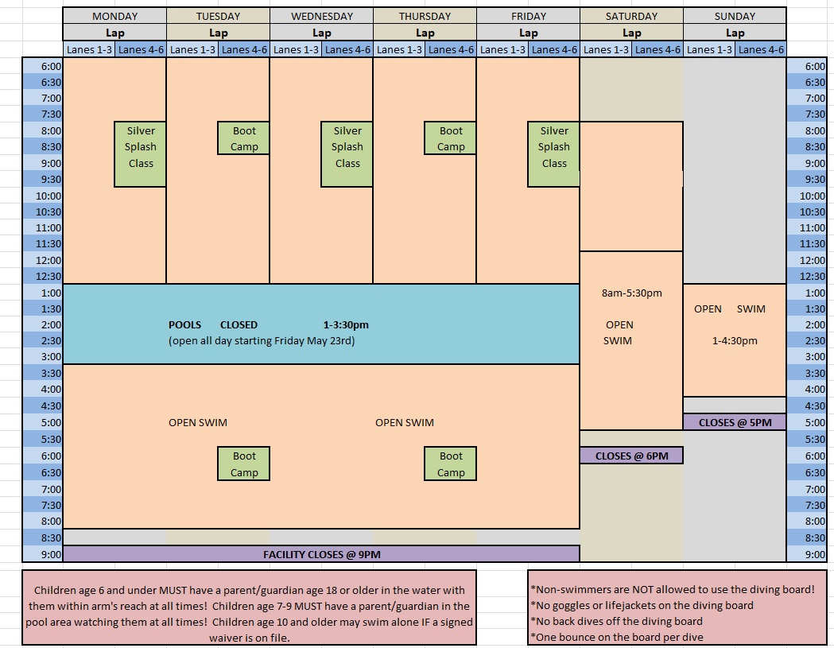This screenshot has height=648, width=834.
Task: Select the FACILITY CLOSES @ 9PM bar
Action: click(321, 554)
